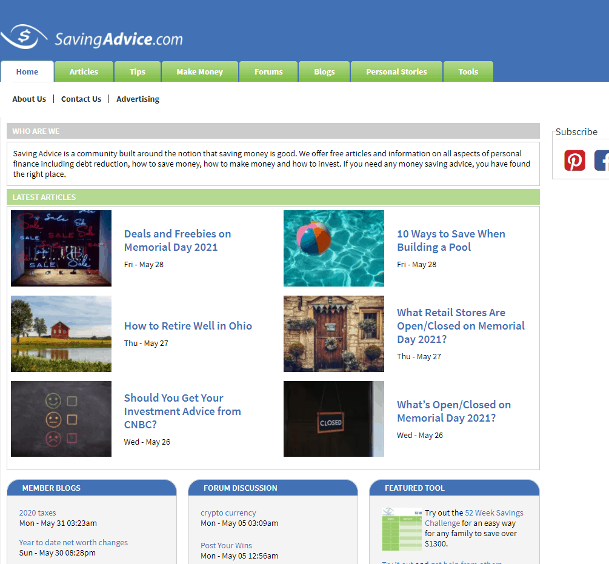
Task: Click the wooden door storefront thumbnail
Action: pos(334,334)
